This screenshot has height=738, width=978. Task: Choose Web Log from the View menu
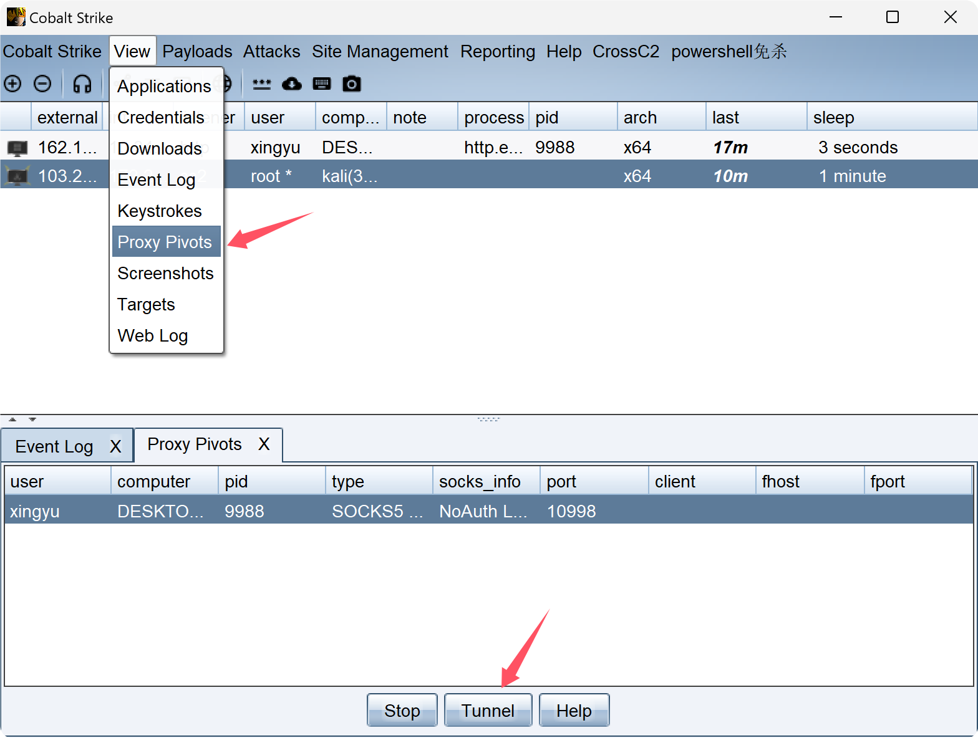(x=166, y=335)
